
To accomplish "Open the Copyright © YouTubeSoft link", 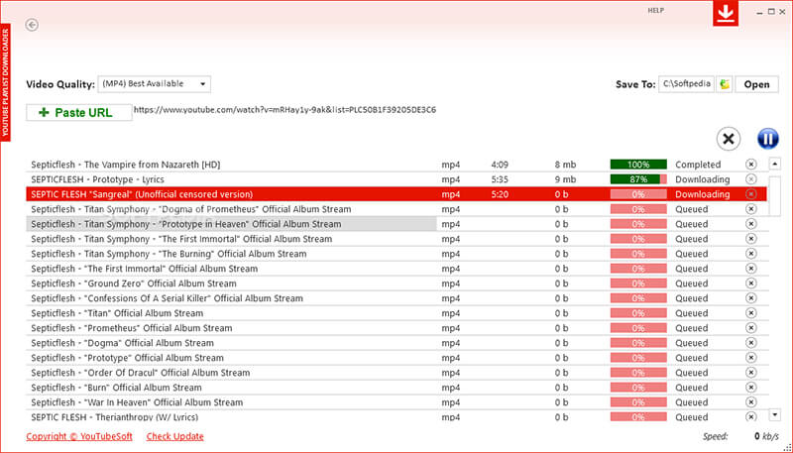I will [79, 436].
